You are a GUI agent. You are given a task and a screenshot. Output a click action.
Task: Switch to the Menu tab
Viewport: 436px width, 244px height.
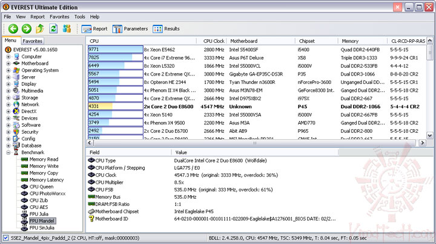(x=10, y=40)
